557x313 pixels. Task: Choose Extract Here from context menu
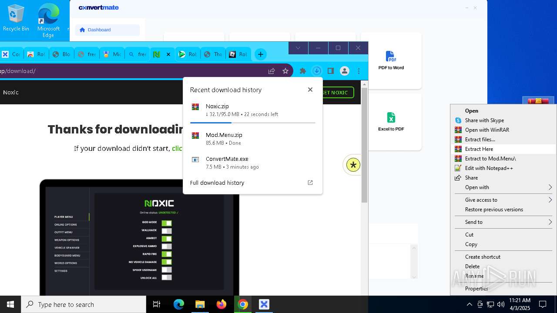503,149
